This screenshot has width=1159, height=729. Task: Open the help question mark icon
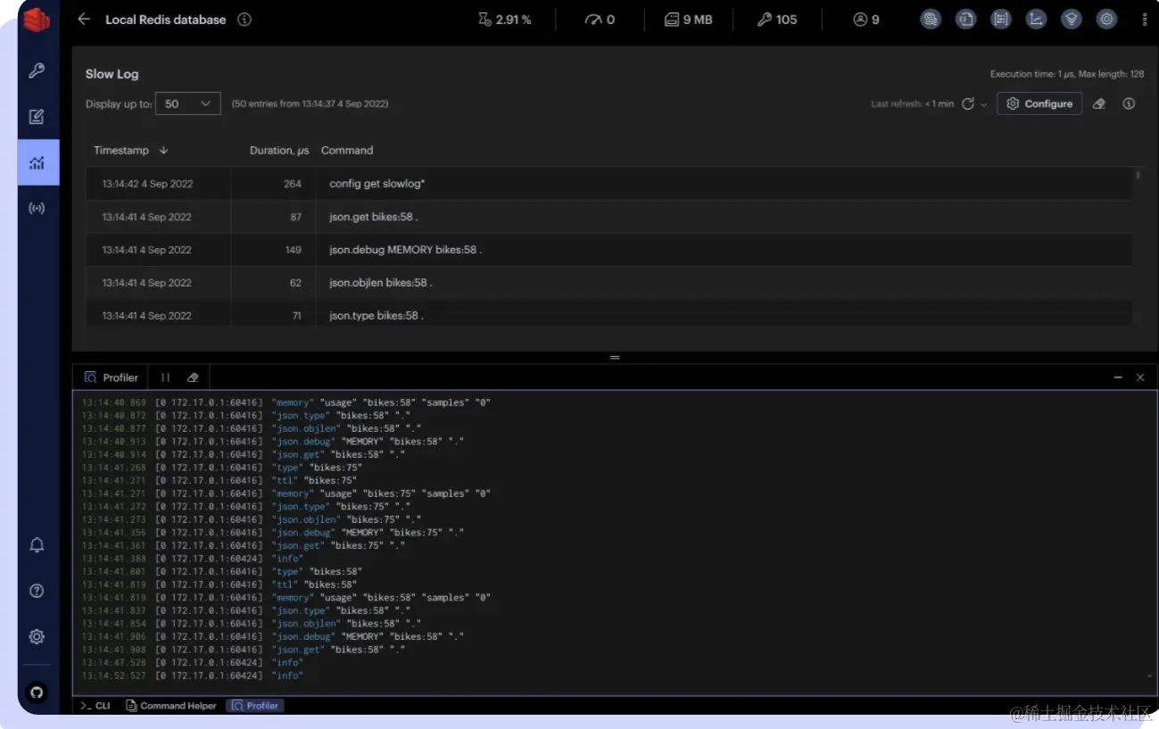click(x=37, y=591)
